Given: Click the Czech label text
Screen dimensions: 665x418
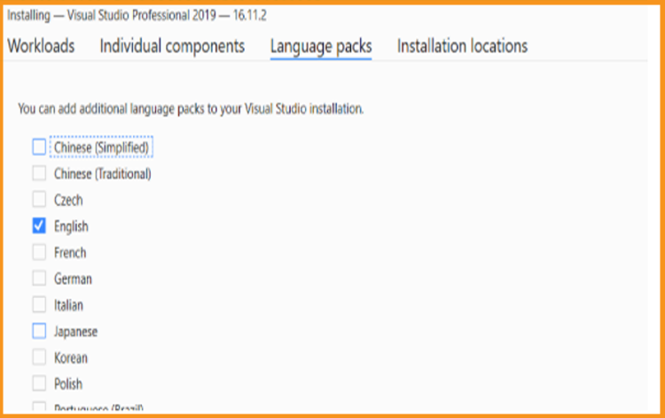Looking at the screenshot, I should click(x=68, y=200).
